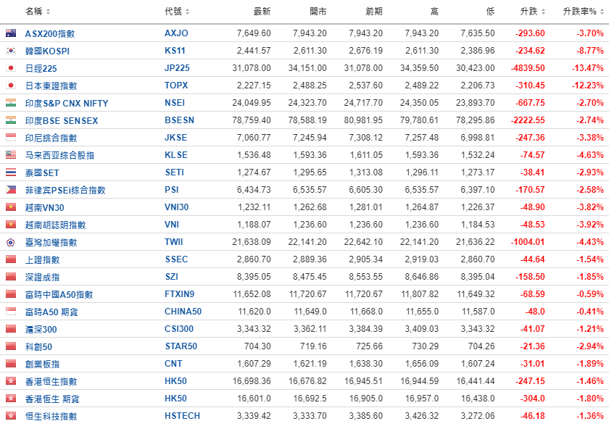
Task: Click the South Korean flag next to 韓國KOSPI
Action: click(11, 51)
